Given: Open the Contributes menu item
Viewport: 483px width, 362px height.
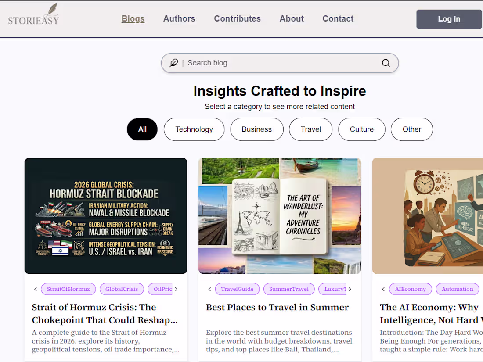Looking at the screenshot, I should click(x=237, y=19).
